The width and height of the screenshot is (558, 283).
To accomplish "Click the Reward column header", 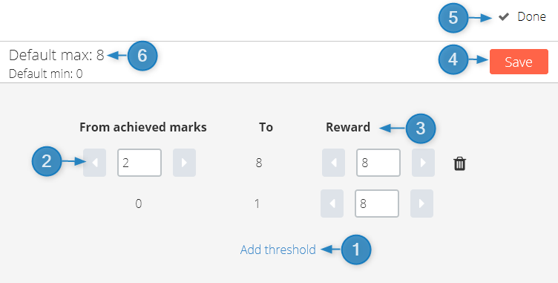I will [348, 127].
